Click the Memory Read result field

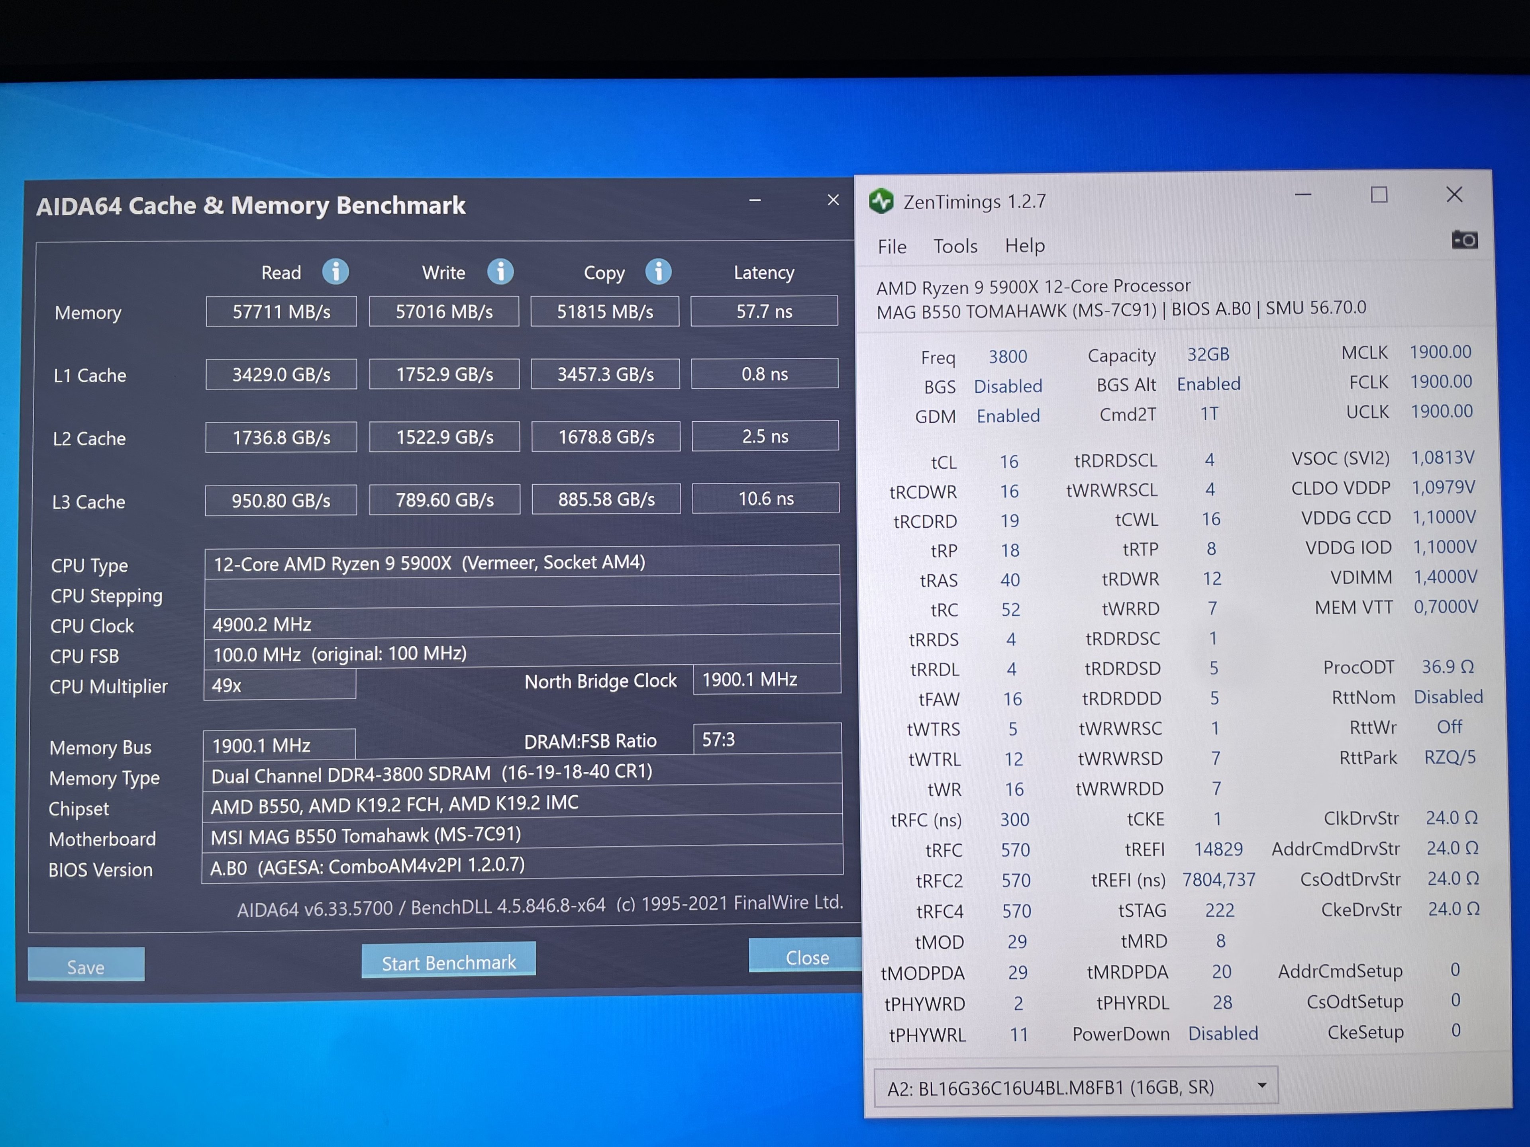pyautogui.click(x=281, y=312)
